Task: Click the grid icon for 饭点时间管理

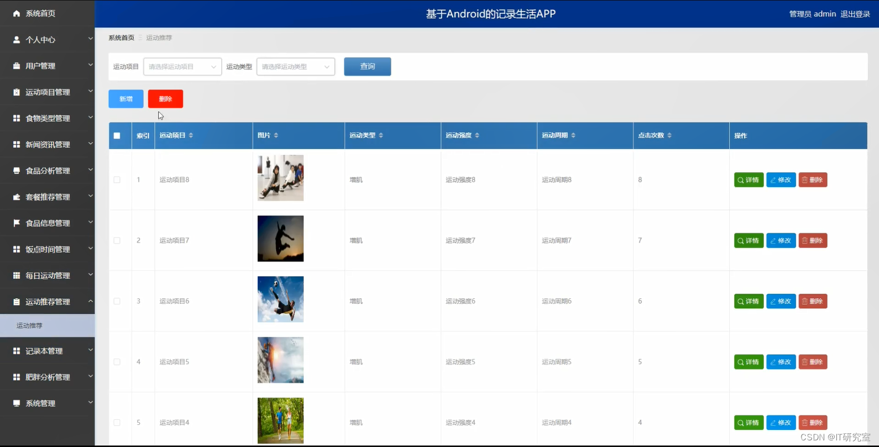Action: coord(17,249)
